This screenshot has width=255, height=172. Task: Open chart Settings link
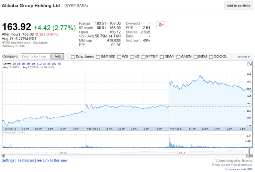coord(8,161)
